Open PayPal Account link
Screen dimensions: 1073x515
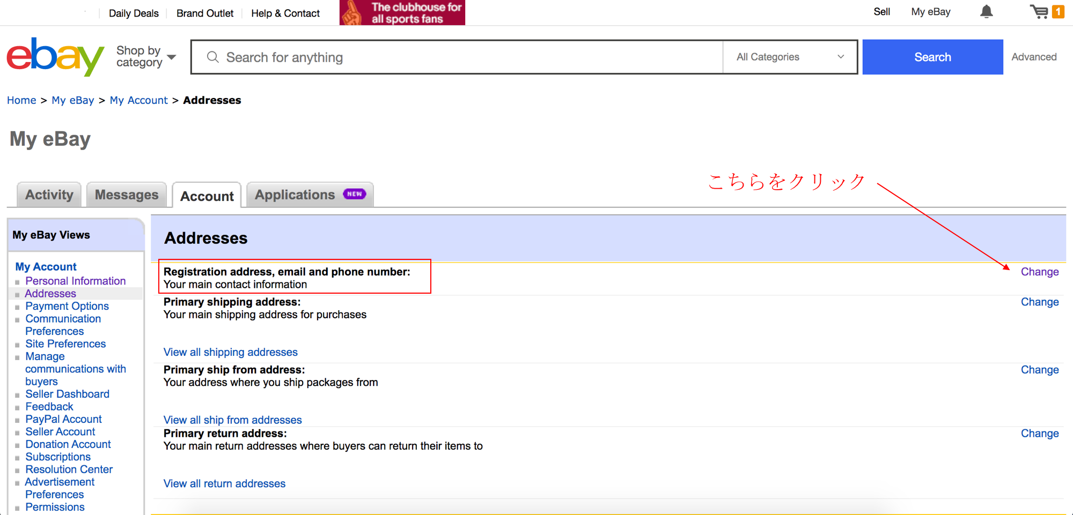click(63, 419)
